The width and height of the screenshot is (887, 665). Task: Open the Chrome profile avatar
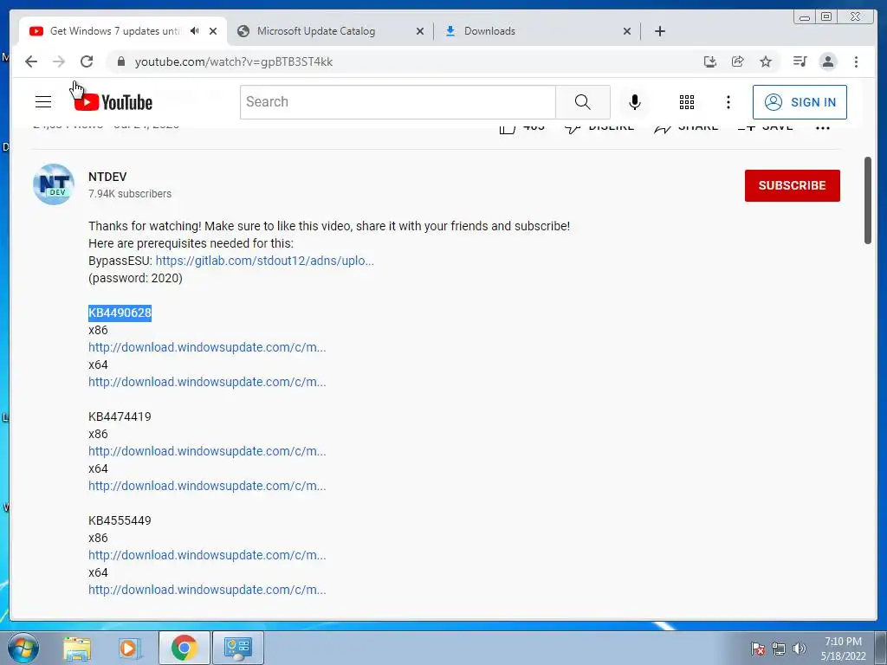[x=827, y=61]
